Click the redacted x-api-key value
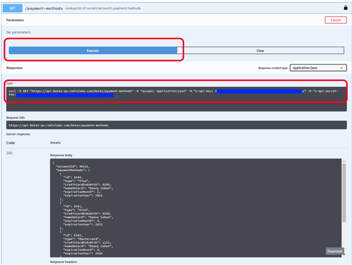Viewport: 352px width, 265px height. tap(259, 91)
